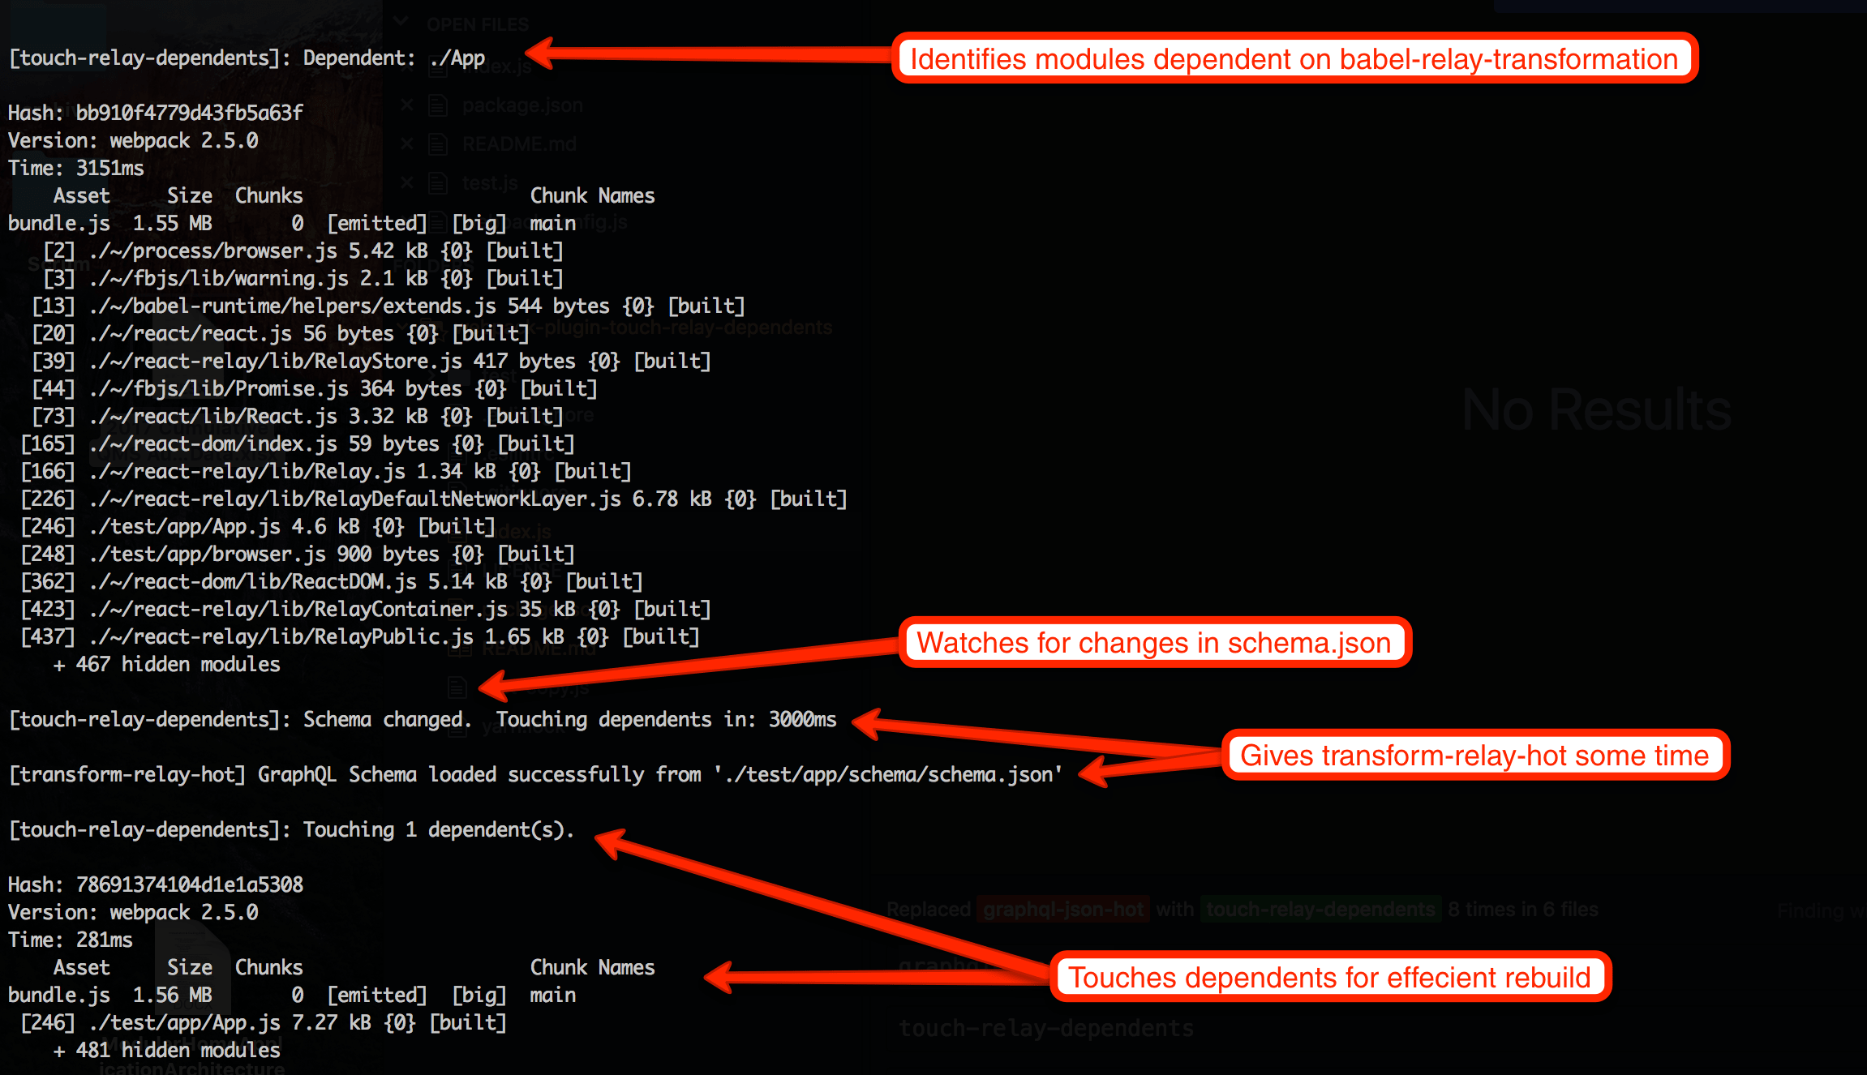Select the test/app/App.js 4.6 kB line

258,526
